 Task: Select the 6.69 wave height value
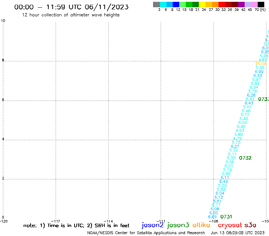coord(212,217)
